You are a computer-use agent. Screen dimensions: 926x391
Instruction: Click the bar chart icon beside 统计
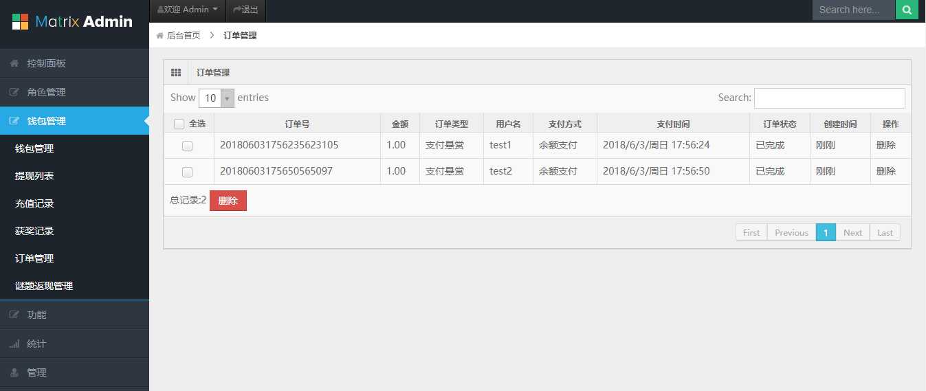(x=14, y=344)
